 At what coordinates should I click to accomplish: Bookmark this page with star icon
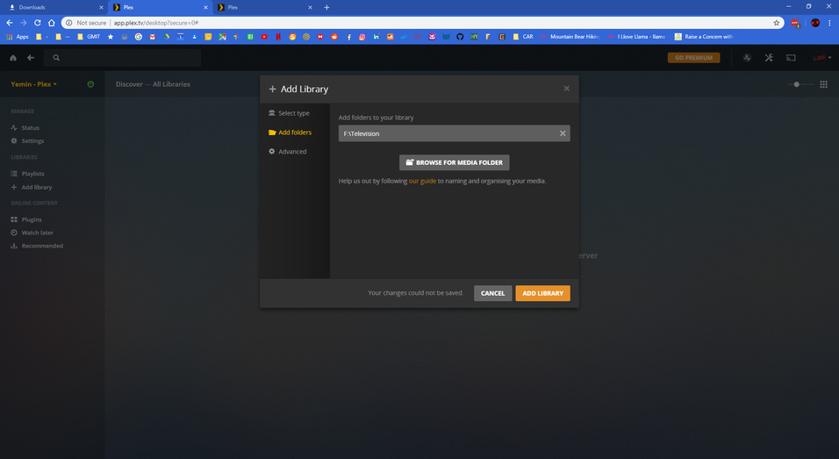(x=777, y=23)
